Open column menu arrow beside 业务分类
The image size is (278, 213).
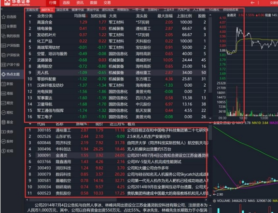[30, 16]
